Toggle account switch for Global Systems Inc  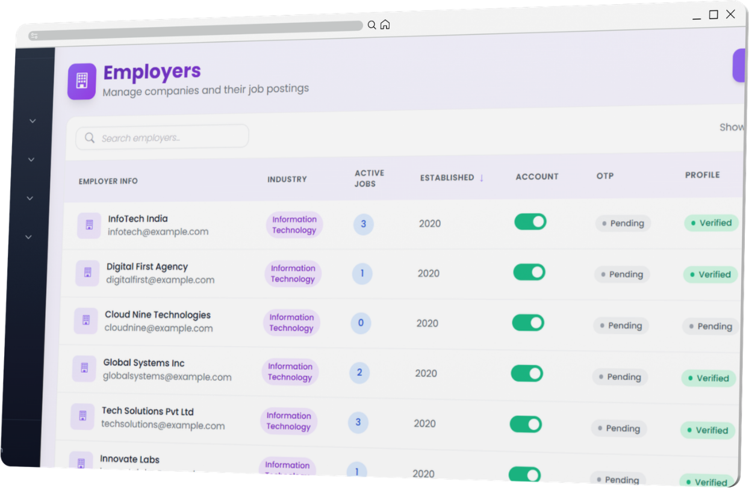[527, 373]
